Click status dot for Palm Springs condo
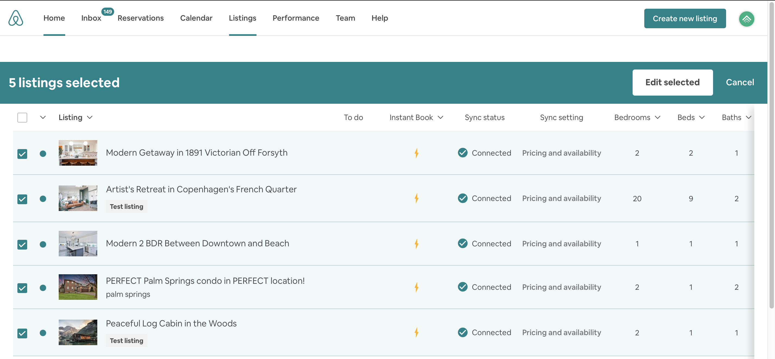 point(43,288)
